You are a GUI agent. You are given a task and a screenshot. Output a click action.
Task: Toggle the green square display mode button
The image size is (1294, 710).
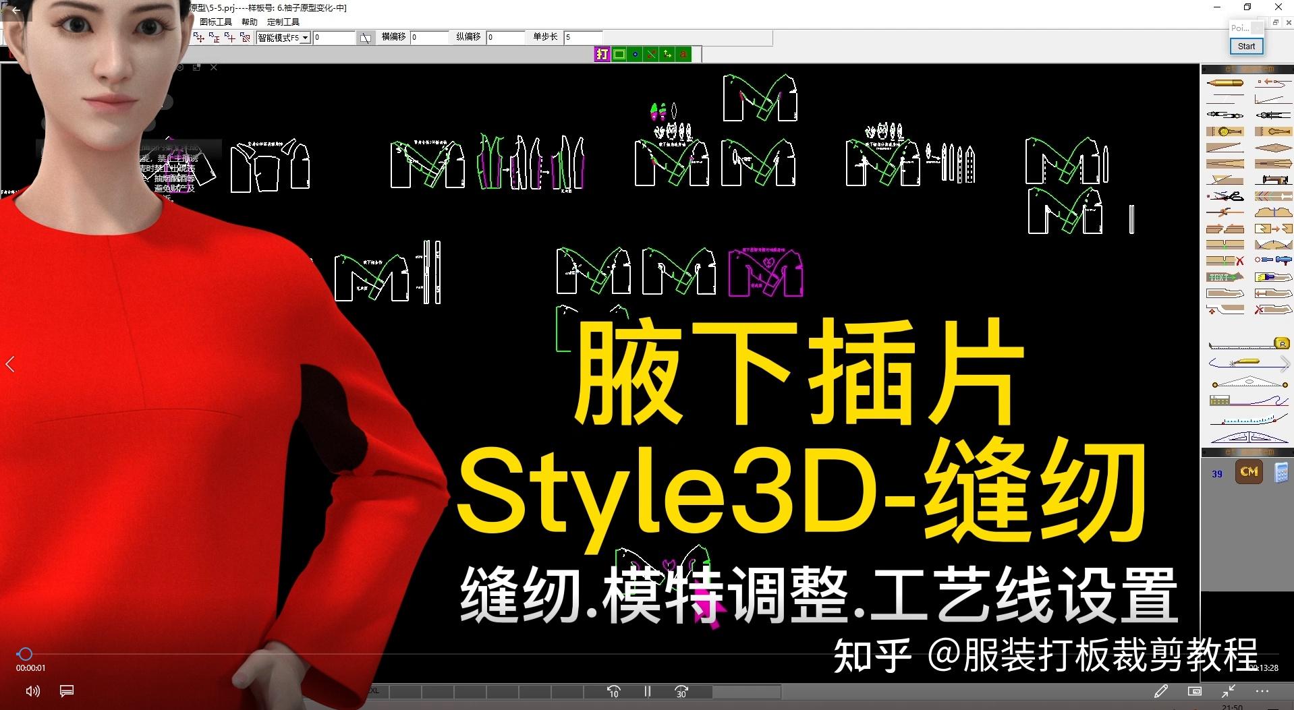[619, 54]
